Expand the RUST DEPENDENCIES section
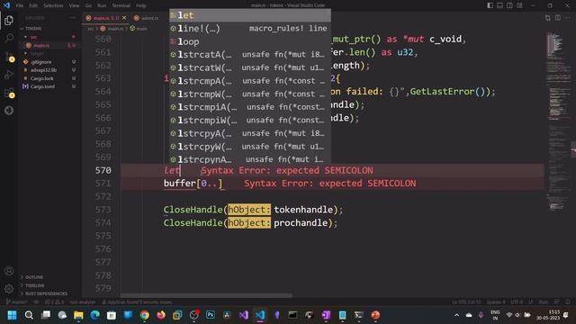This screenshot has height=324, width=576. 49,293
